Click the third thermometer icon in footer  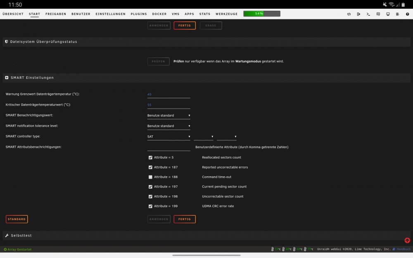[x=294, y=249]
